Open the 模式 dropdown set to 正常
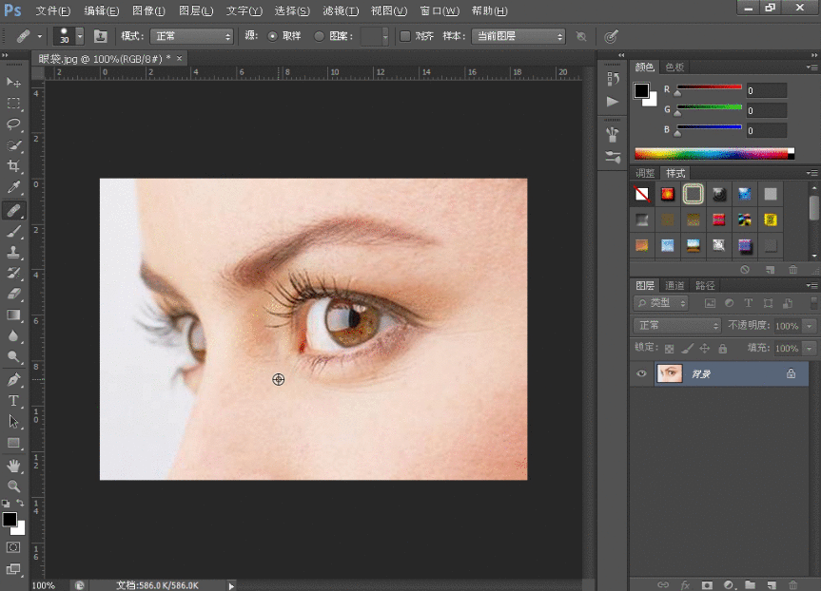Image resolution: width=821 pixels, height=591 pixels. pos(190,36)
